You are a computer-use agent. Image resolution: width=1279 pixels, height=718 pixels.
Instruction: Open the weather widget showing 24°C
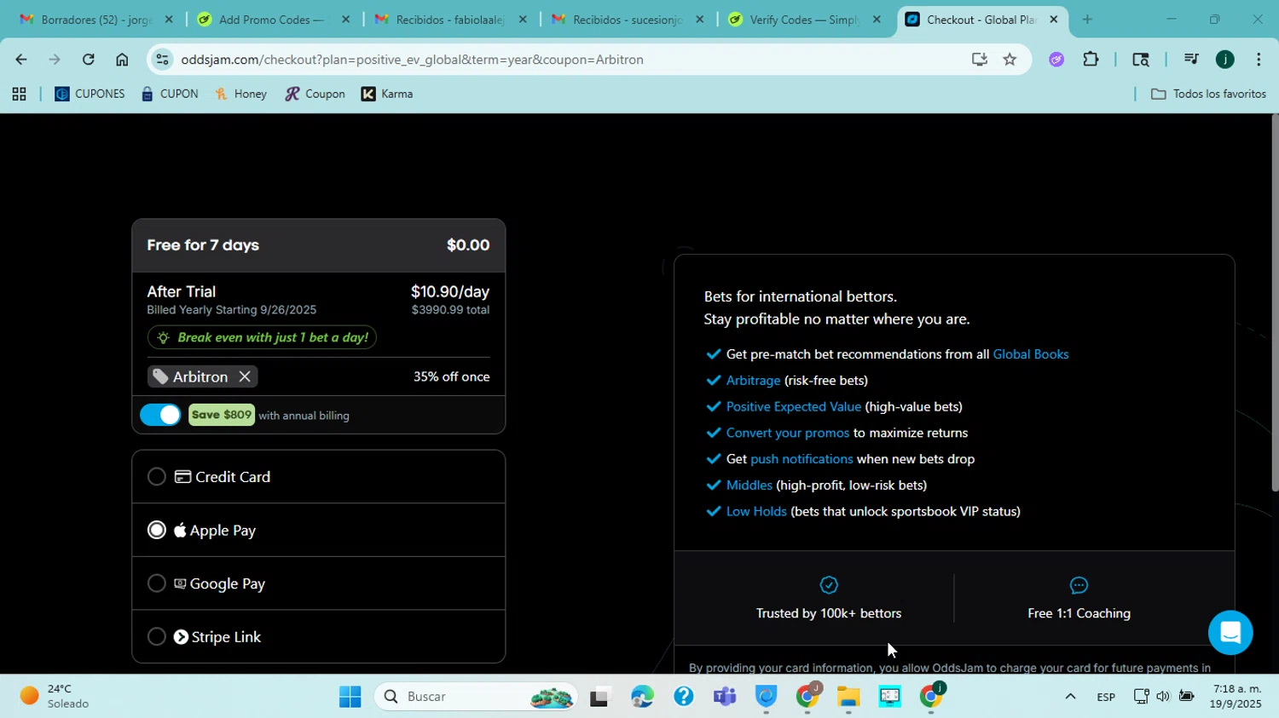55,697
